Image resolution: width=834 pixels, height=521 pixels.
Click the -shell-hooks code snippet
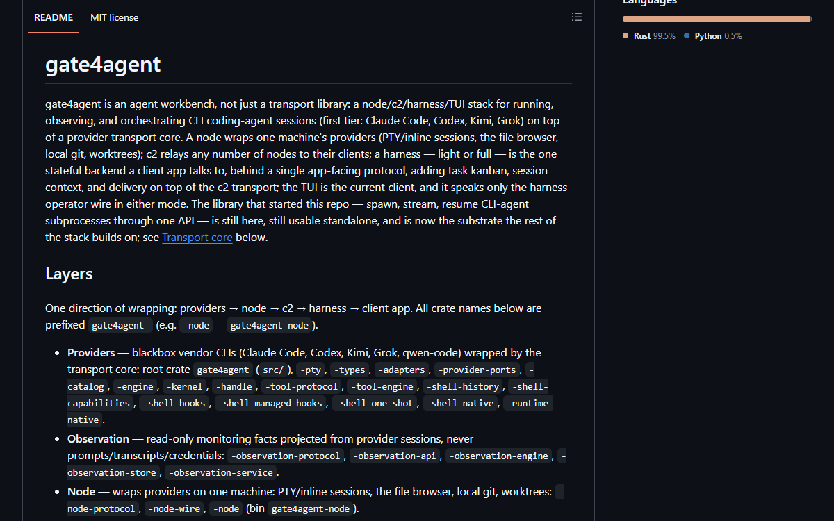pos(174,403)
